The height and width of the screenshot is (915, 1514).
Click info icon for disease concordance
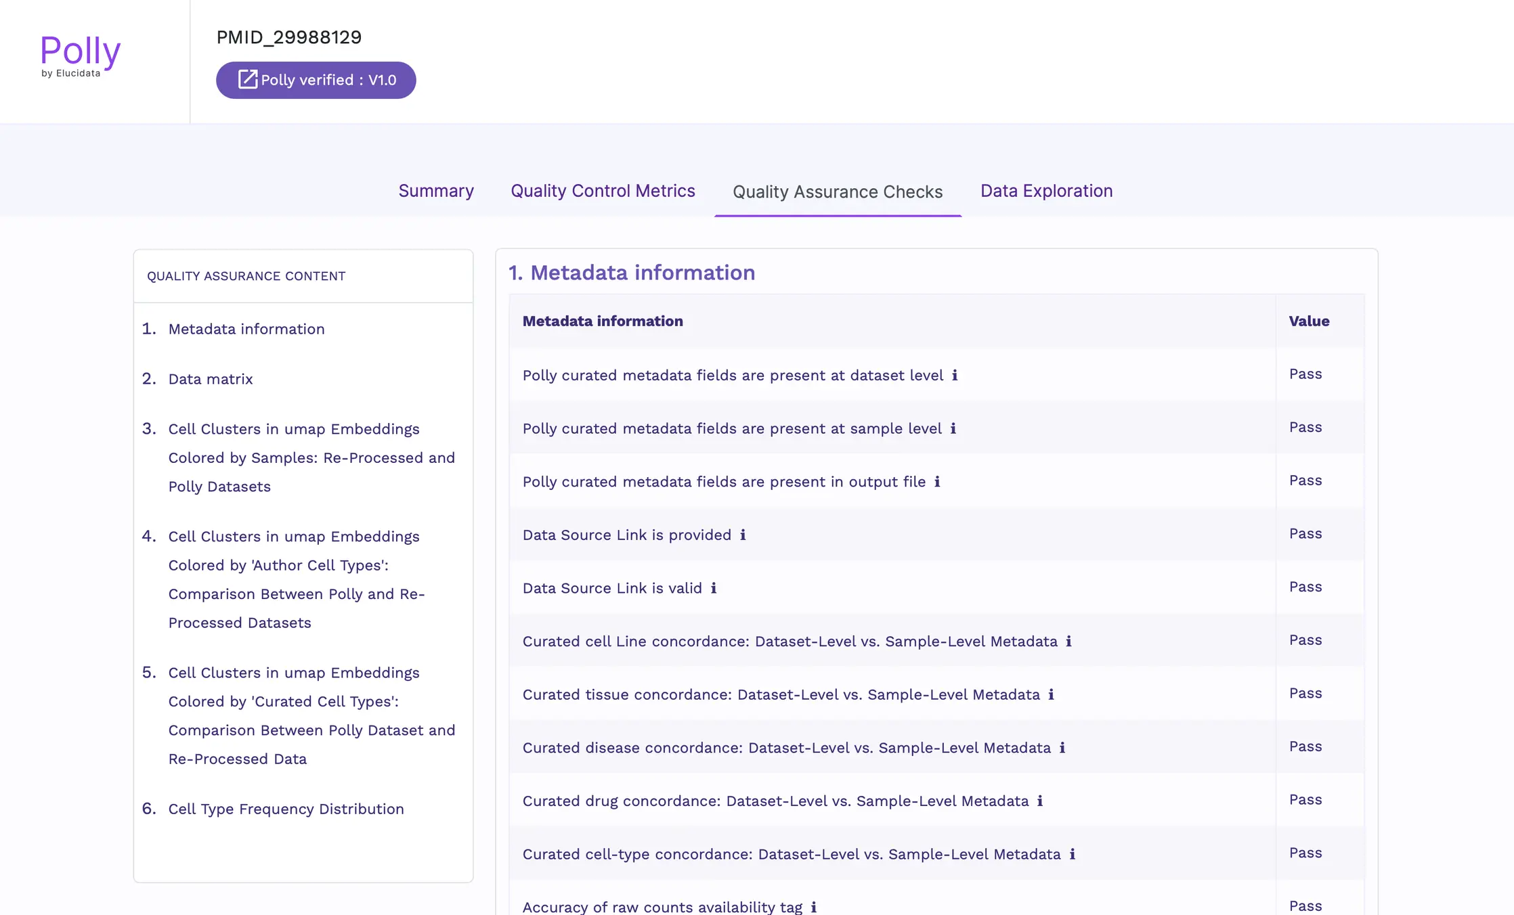coord(1062,748)
